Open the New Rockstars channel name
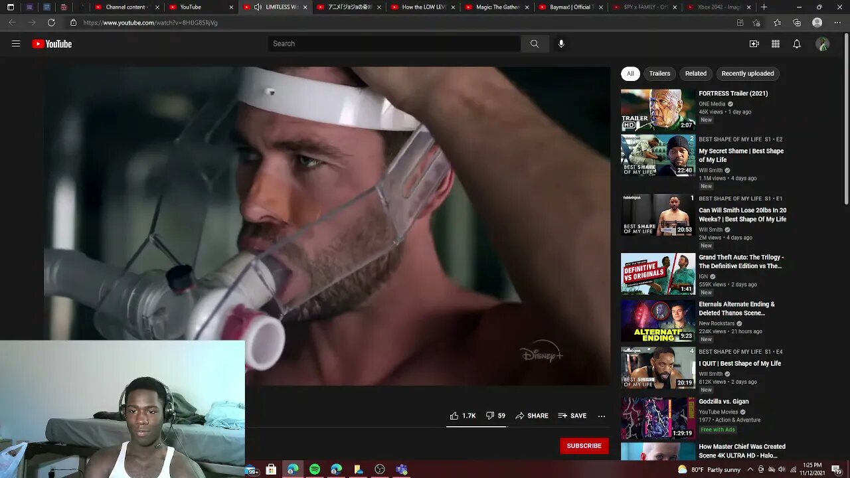 tap(718, 323)
